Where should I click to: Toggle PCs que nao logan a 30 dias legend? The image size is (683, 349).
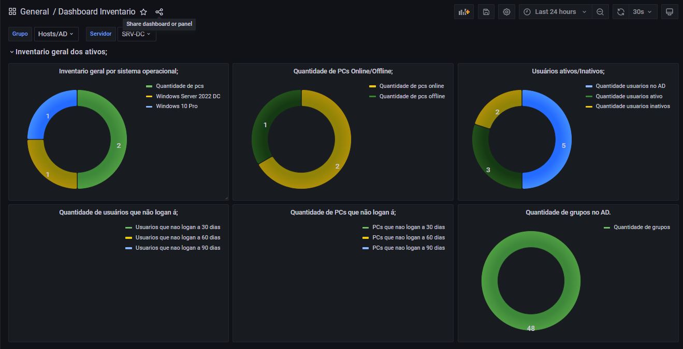click(409, 227)
